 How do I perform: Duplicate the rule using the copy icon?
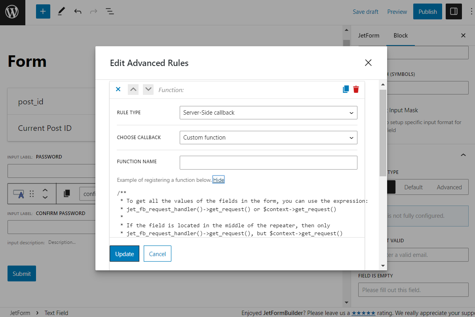pyautogui.click(x=345, y=89)
